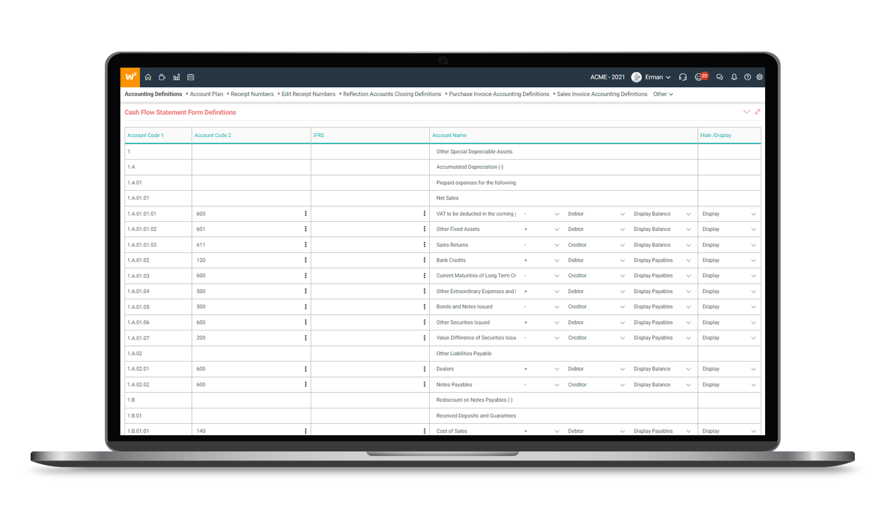Go to the home page icon

coord(148,77)
